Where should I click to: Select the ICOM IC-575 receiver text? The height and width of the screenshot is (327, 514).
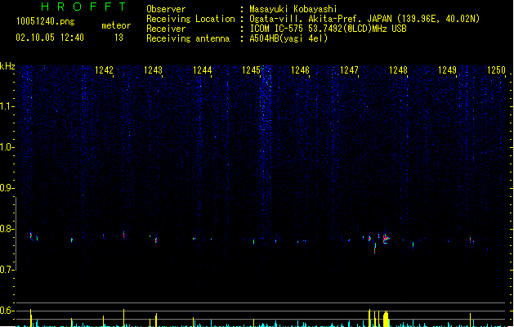pyautogui.click(x=329, y=29)
